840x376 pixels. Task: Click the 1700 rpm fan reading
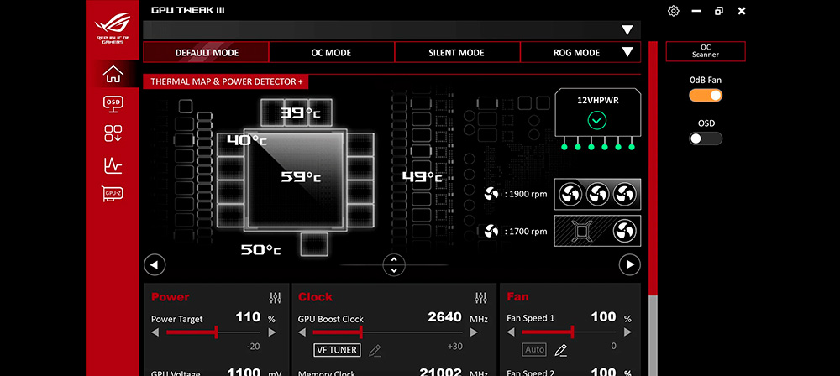tap(526, 232)
